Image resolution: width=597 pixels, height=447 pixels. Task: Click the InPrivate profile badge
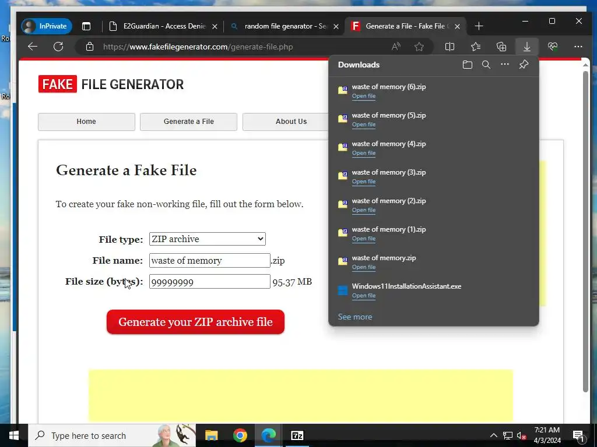click(47, 26)
